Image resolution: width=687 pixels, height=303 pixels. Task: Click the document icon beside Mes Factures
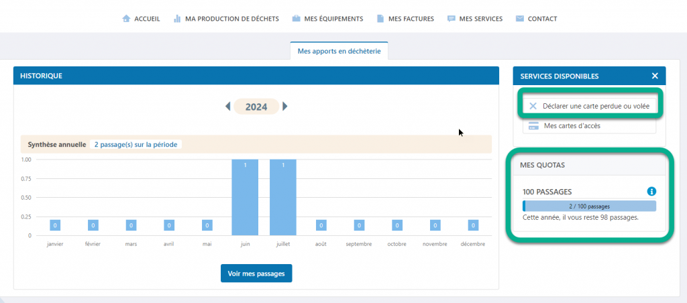[x=380, y=19]
